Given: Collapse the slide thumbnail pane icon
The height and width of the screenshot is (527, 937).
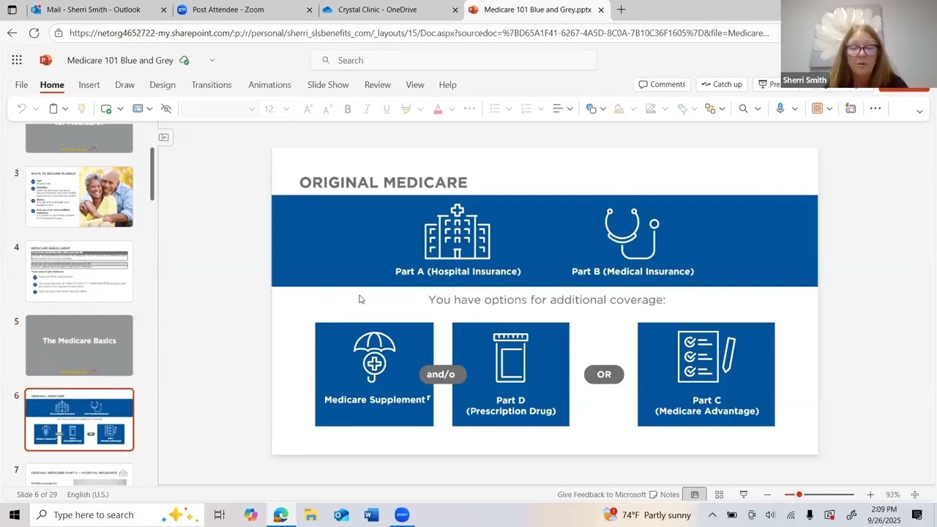Looking at the screenshot, I should pyautogui.click(x=164, y=137).
